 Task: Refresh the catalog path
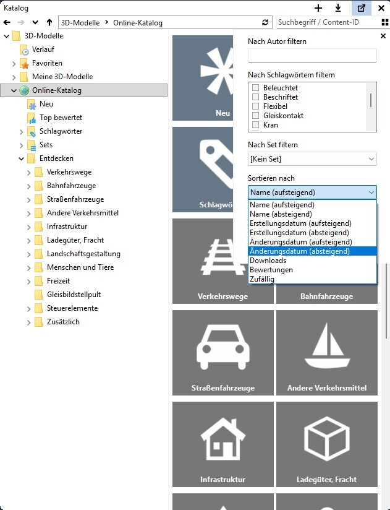pos(265,22)
